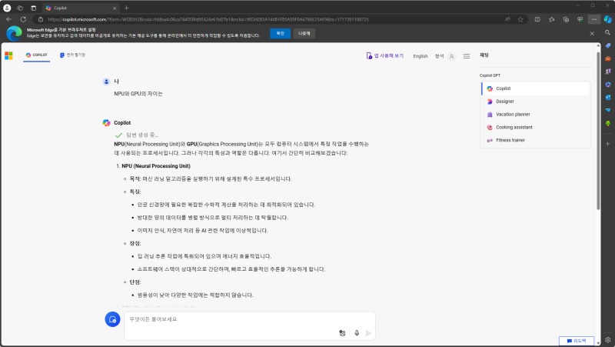Open the sidebar tools briefcase icon
Image resolution: width=615 pixels, height=347 pixels.
(x=607, y=58)
